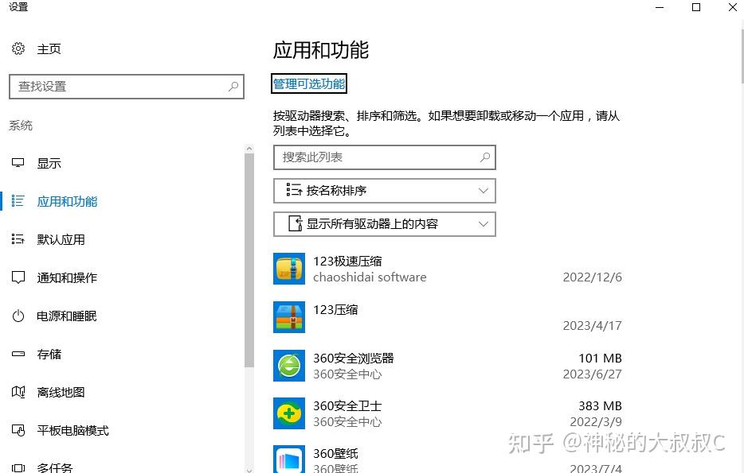The height and width of the screenshot is (473, 744).
Task: Click the magnifier in 查找设置 box
Action: tap(233, 86)
